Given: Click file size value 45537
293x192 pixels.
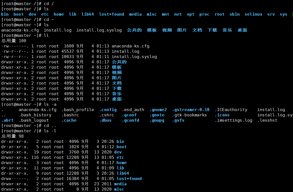Looking at the screenshot, I should (68, 51).
